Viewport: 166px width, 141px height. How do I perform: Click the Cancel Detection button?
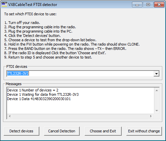62,131
